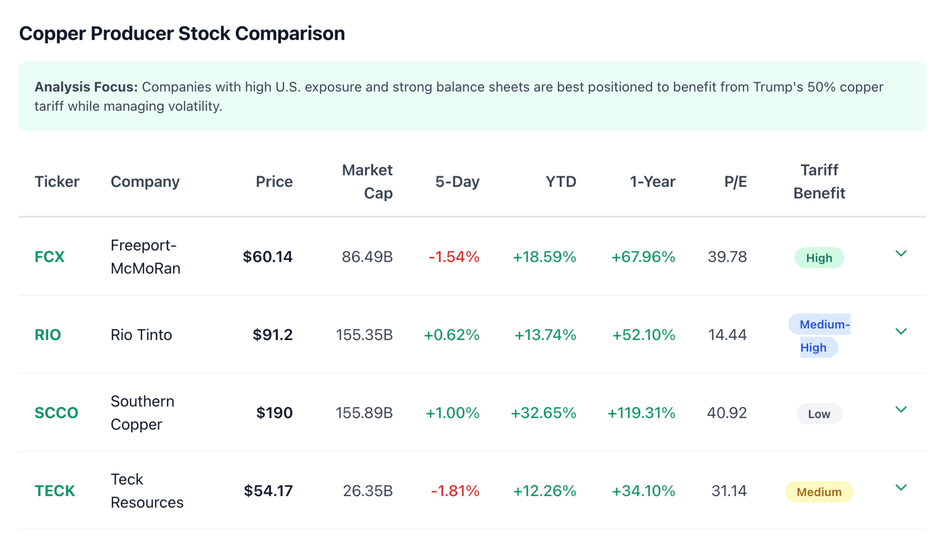
Task: Sort by the Tariff Benefit column header
Action: (x=819, y=181)
